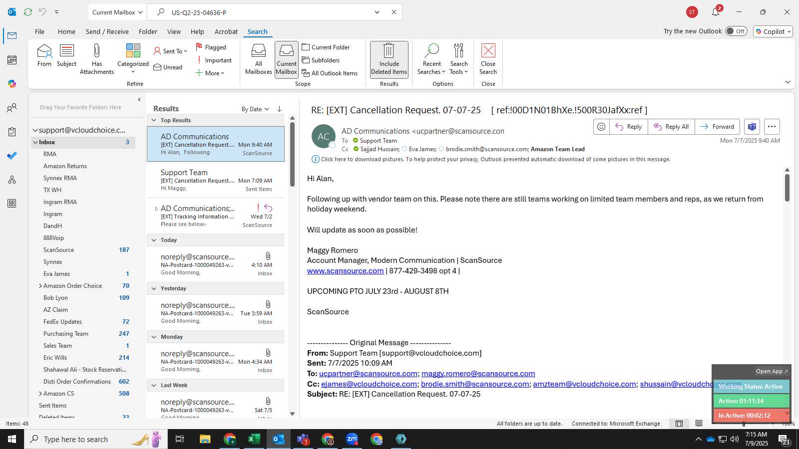Click the reading pane vertical scrollbar

[787, 187]
